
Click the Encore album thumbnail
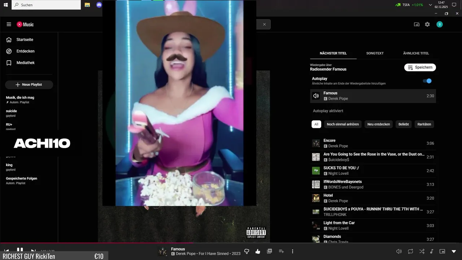pos(316,143)
